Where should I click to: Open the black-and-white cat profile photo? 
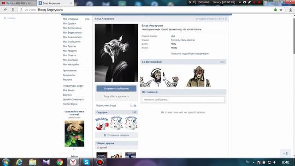(x=116, y=53)
